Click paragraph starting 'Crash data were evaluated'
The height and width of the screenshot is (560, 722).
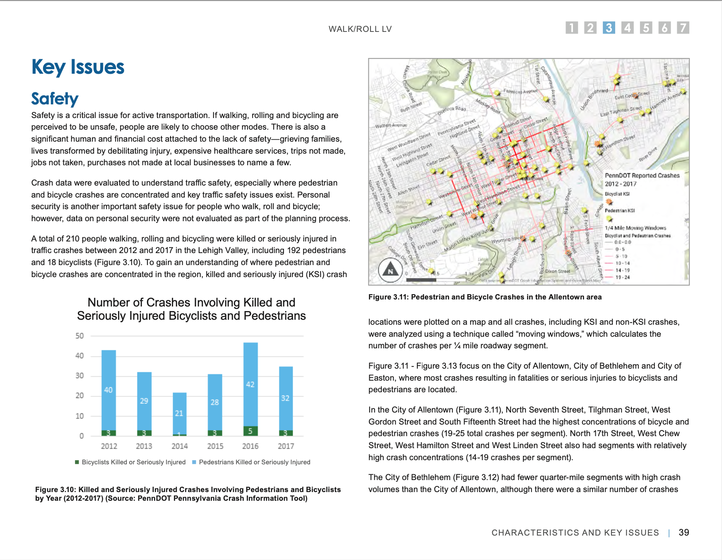[191, 201]
